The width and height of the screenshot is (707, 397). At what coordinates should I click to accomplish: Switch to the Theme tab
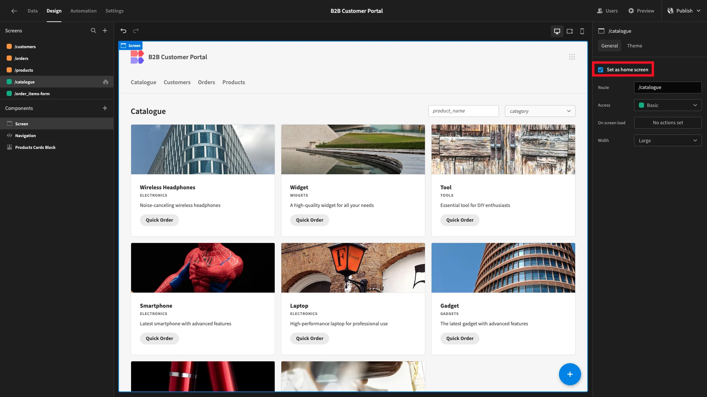[x=634, y=46]
